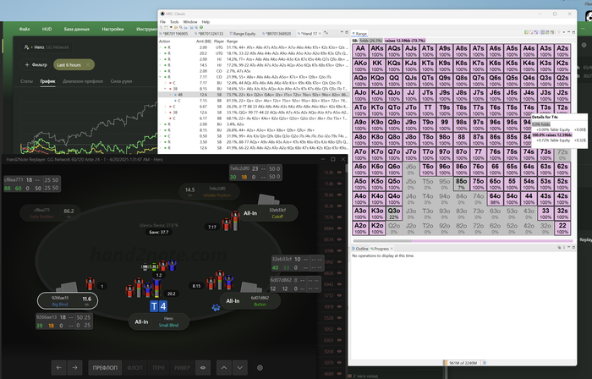Click the first range view mode icon

(x=526, y=33)
